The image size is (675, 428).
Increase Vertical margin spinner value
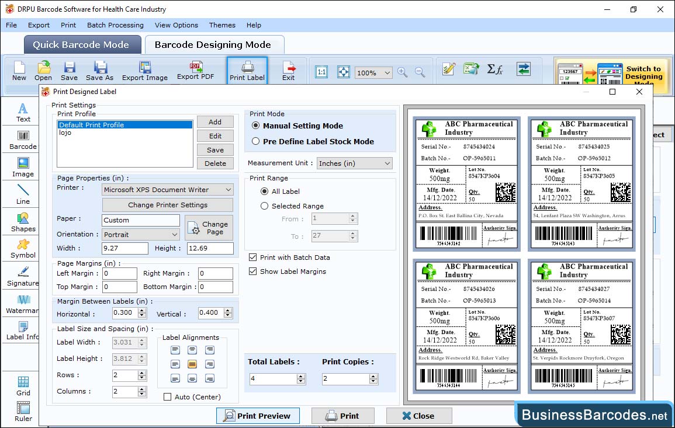point(228,311)
